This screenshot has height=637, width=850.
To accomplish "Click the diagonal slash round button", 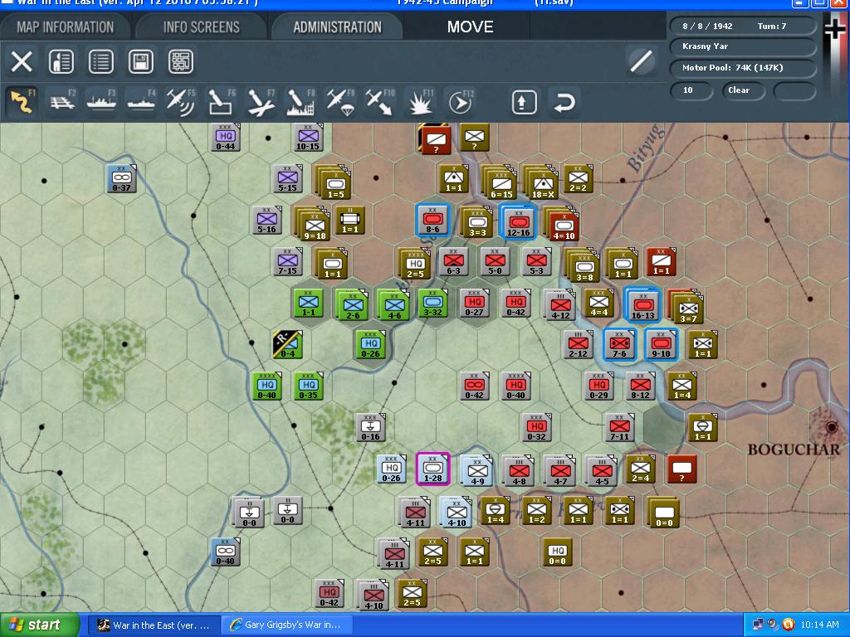I will pyautogui.click(x=641, y=61).
